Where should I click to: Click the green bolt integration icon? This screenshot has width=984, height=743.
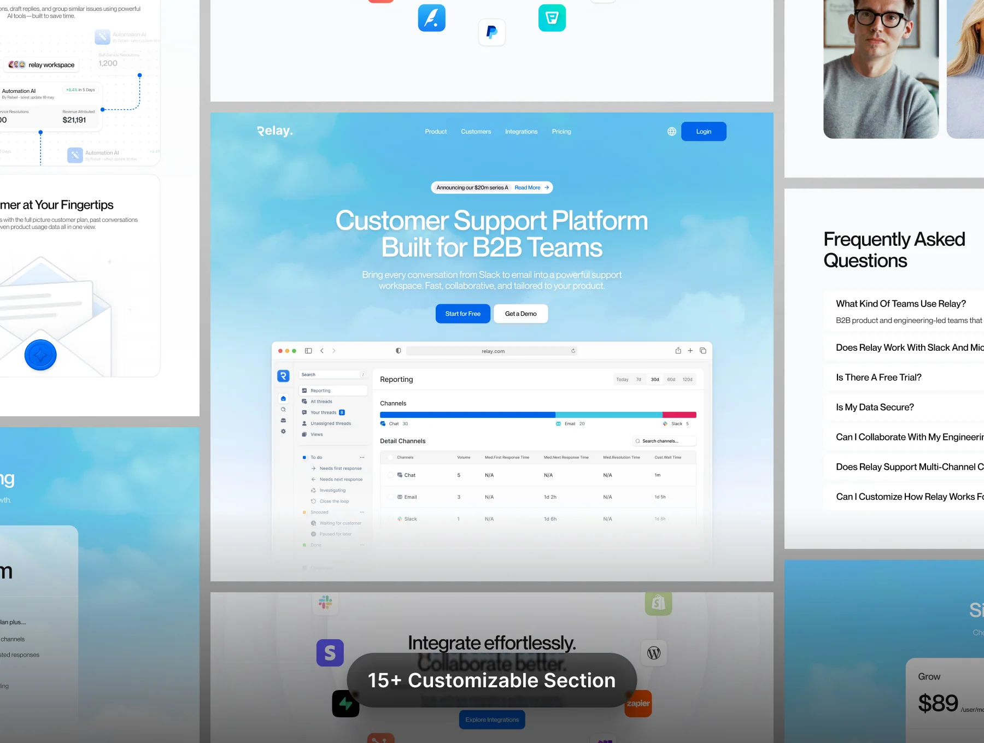[x=346, y=704]
